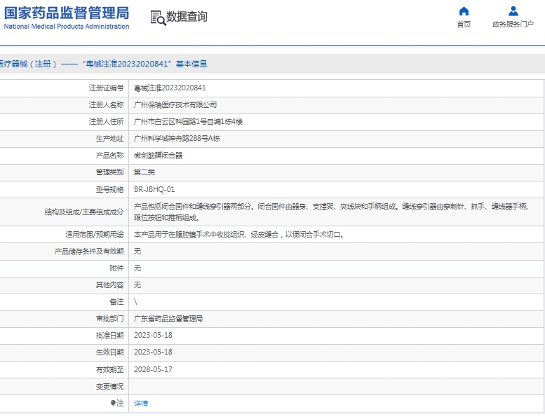Image resolution: width=545 pixels, height=419 pixels.
Task: Click the 变更情况 row label
Action: 110,386
